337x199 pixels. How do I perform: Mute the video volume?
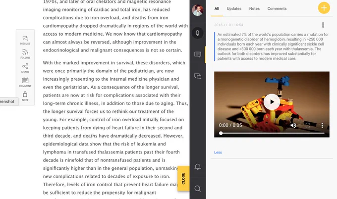click(293, 125)
